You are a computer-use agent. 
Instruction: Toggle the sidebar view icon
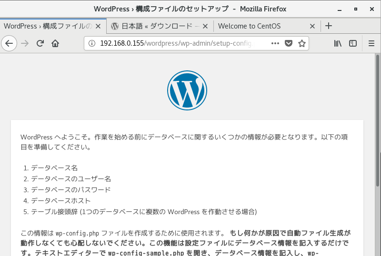tap(353, 43)
